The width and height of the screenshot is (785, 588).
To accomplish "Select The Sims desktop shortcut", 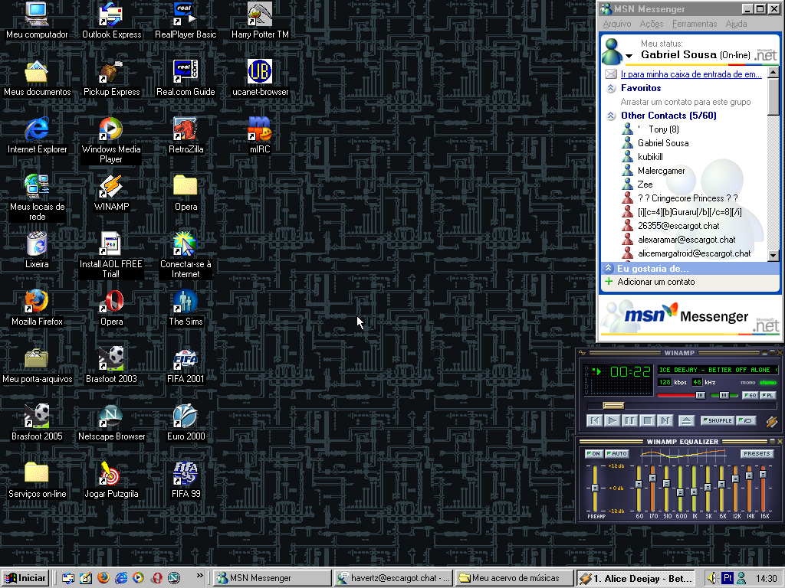I will point(186,308).
